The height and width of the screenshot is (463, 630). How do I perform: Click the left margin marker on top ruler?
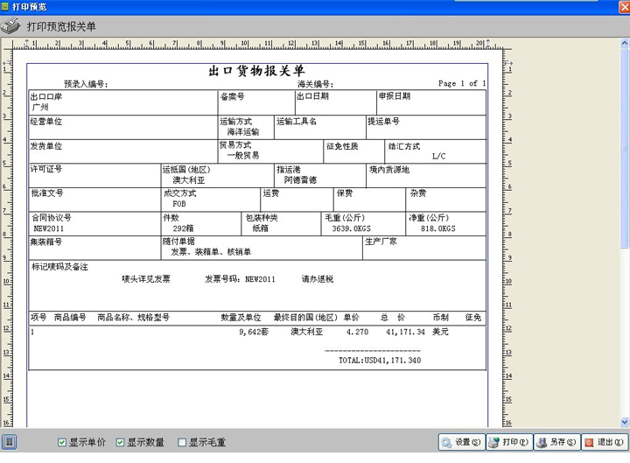26,43
